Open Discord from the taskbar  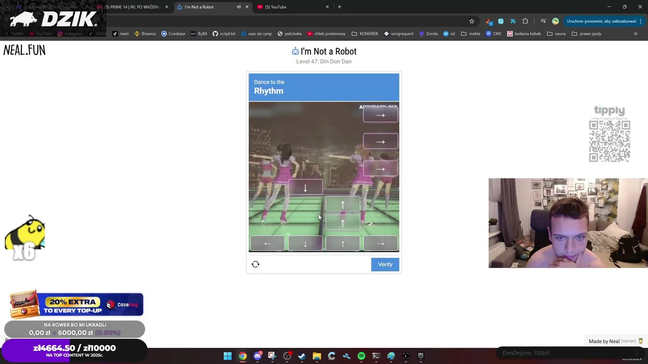click(x=257, y=356)
